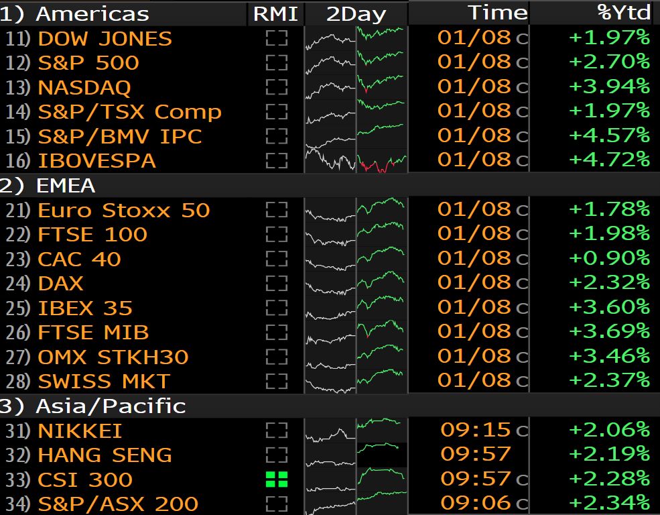Screen dimensions: 660x515
Task: Open the DAX 2Day sparkline chart
Action: pos(356,283)
